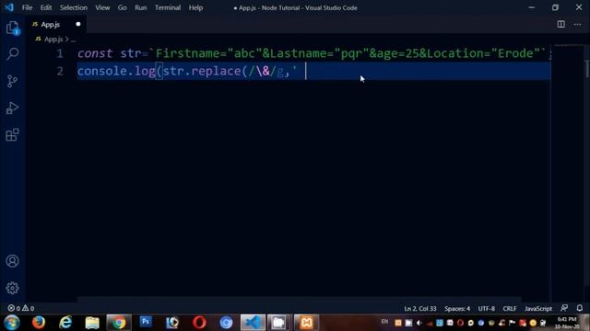The height and width of the screenshot is (331, 590).
Task: Click line number 2 in the gutter
Action: 60,71
